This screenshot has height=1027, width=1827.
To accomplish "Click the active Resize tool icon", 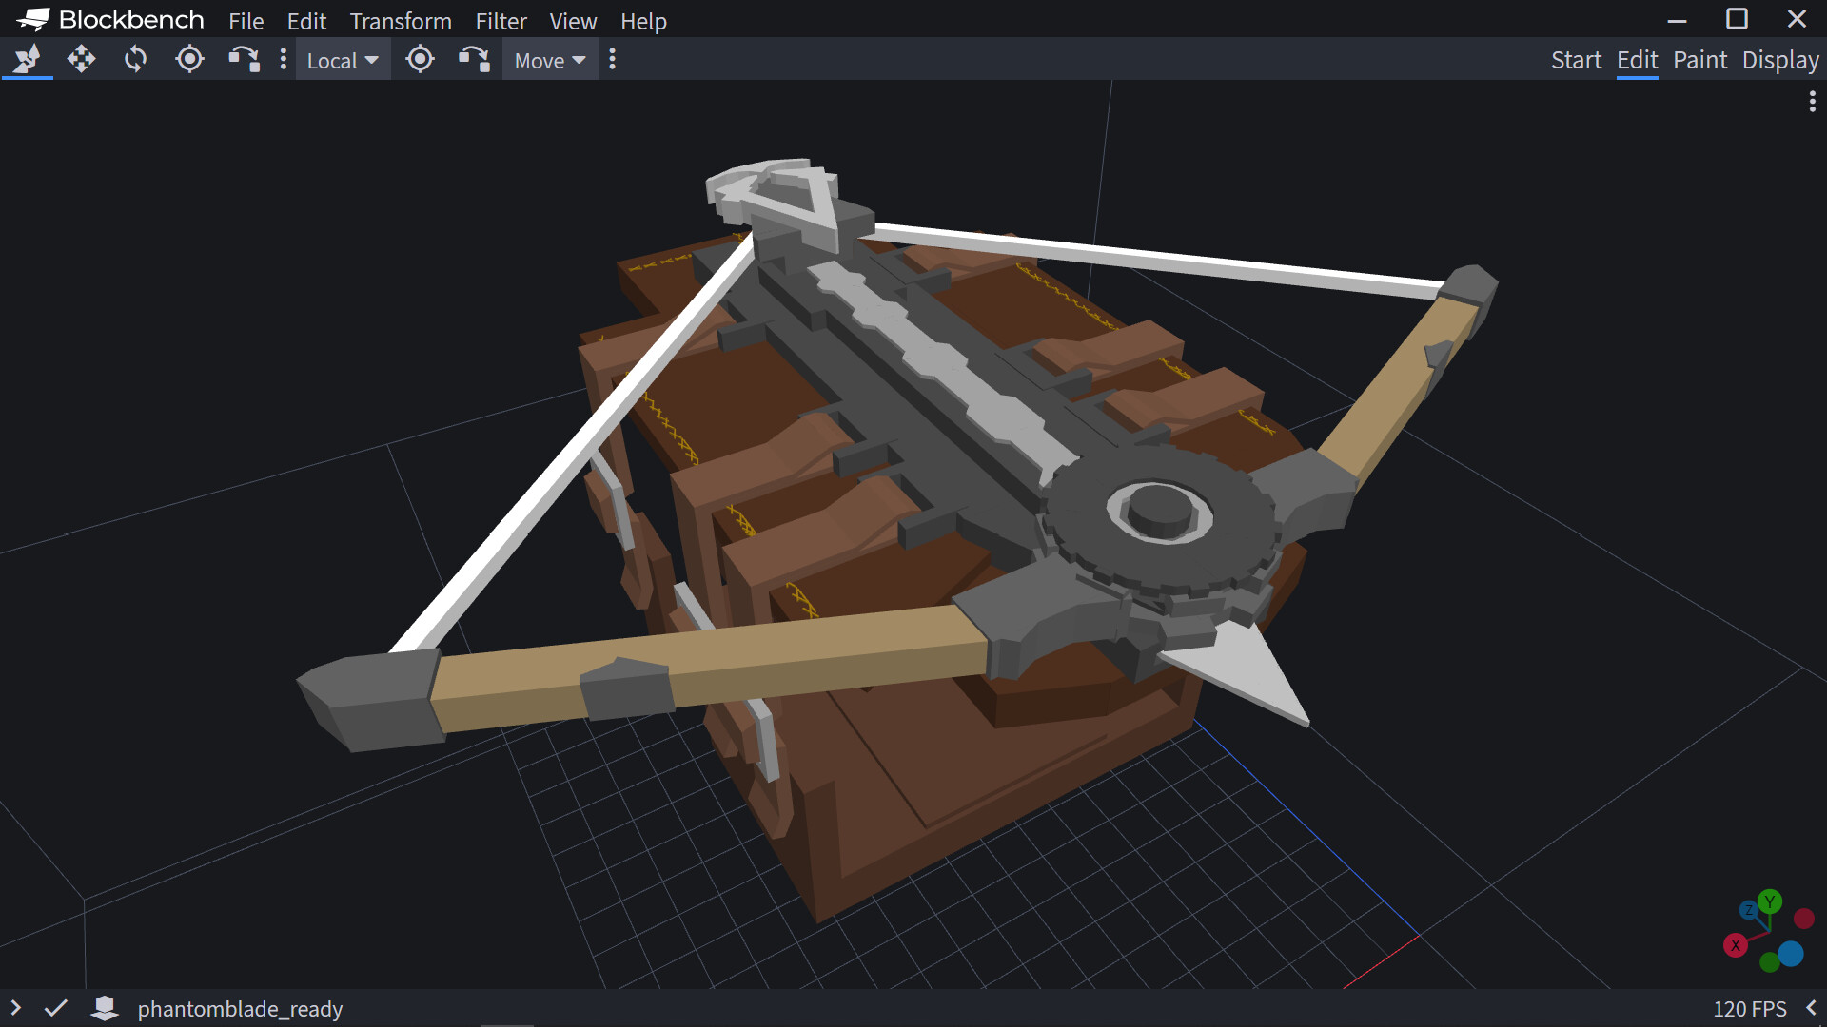I will click(x=27, y=60).
